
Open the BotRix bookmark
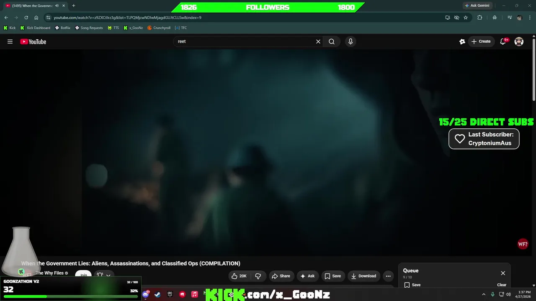point(63,28)
